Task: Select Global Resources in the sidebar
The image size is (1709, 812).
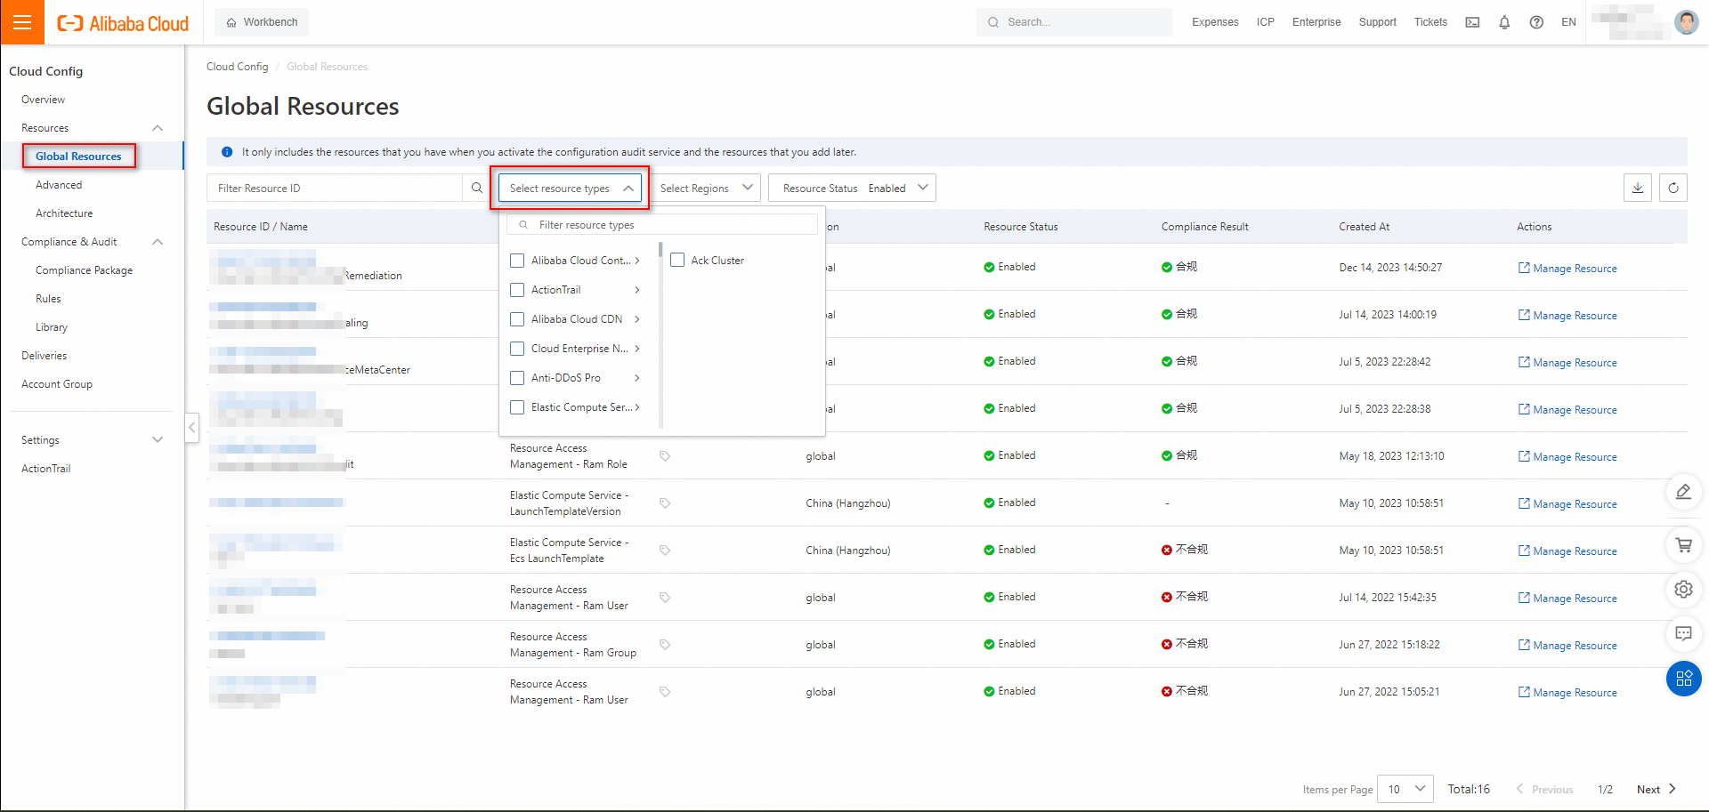Action: point(78,157)
